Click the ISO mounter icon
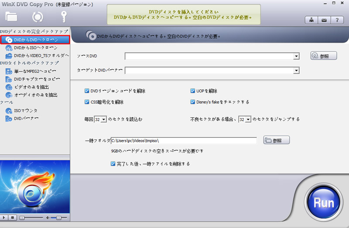The width and height of the screenshot is (349, 228). coord(9,111)
